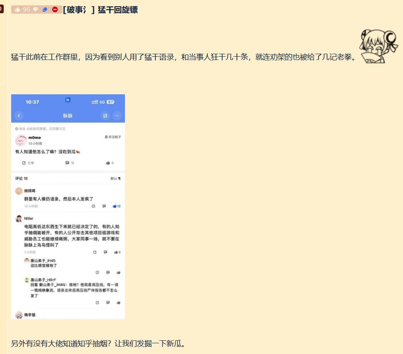
Task: Click the blue edit pencil icon
Action: pos(45,10)
